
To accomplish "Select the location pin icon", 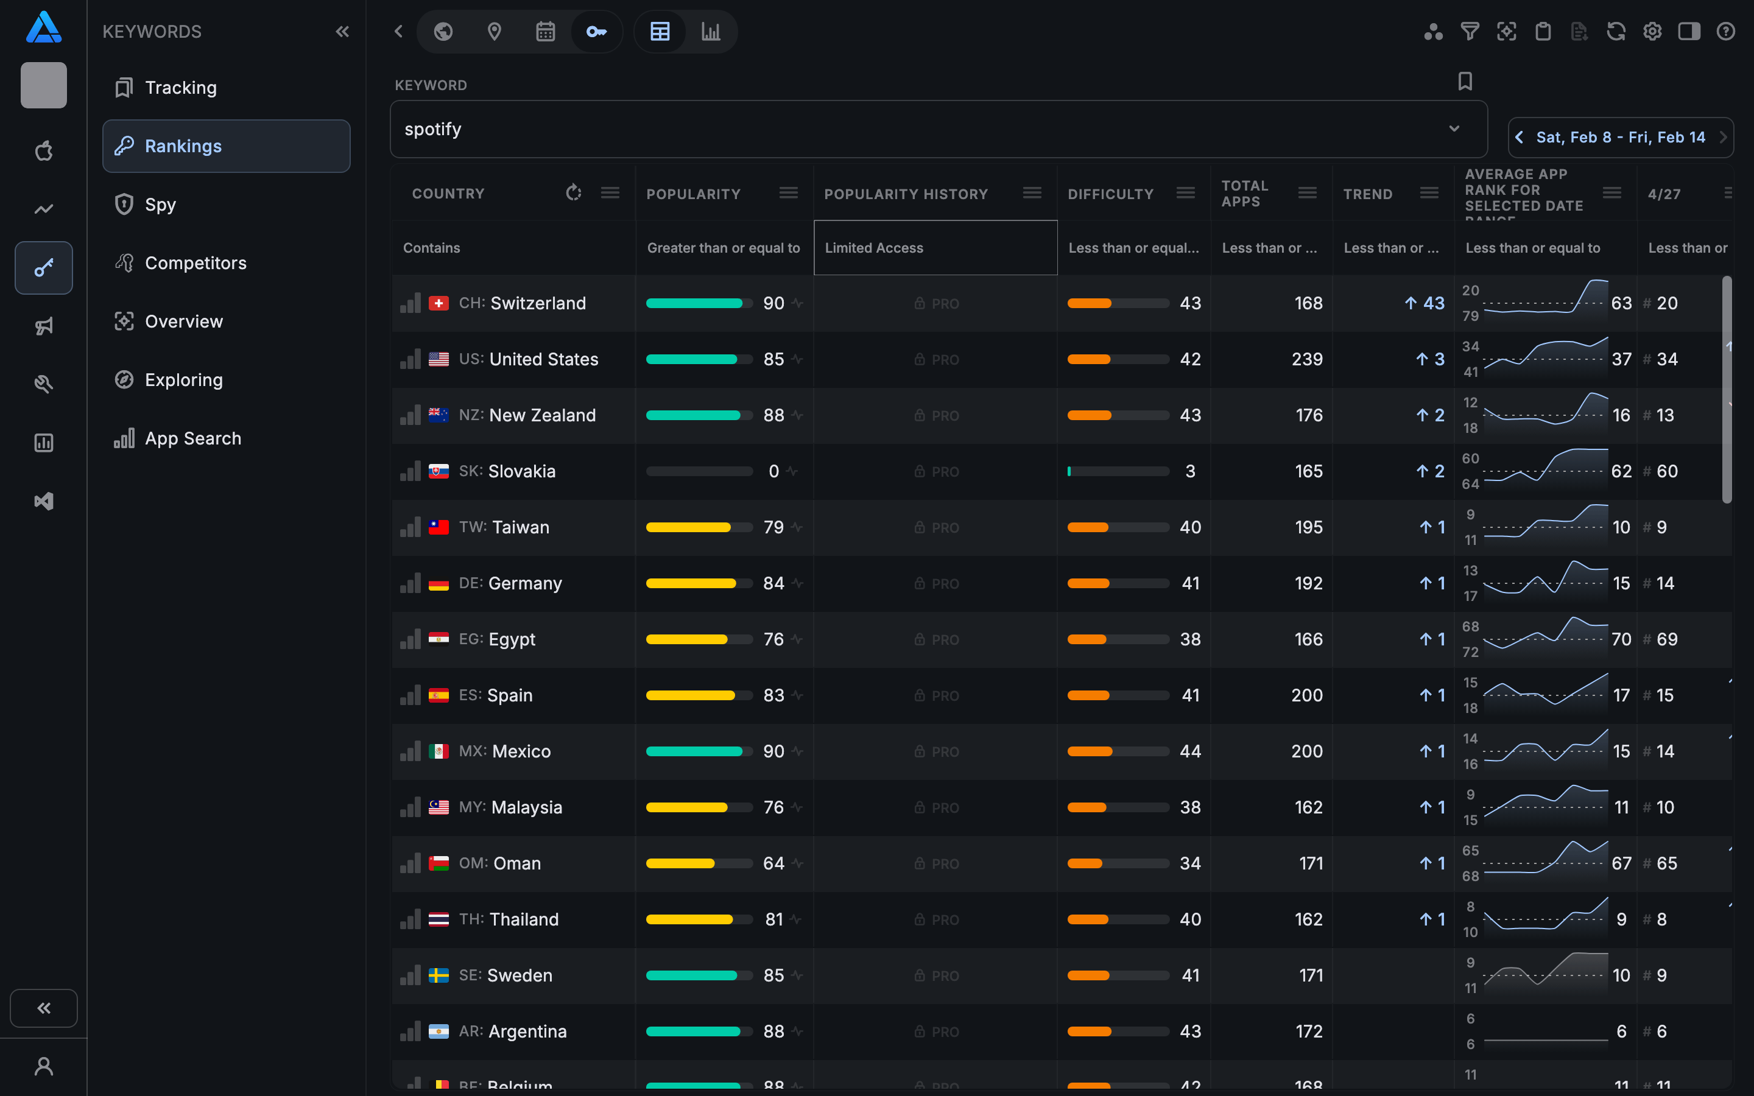I will 495,31.
